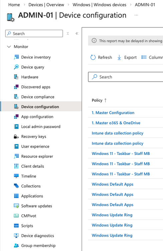
Task: Open Software updates icon
Action: click(x=16, y=206)
